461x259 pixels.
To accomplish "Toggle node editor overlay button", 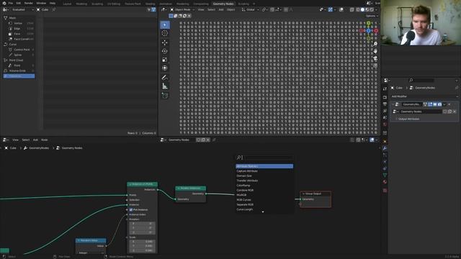I will tap(372, 140).
